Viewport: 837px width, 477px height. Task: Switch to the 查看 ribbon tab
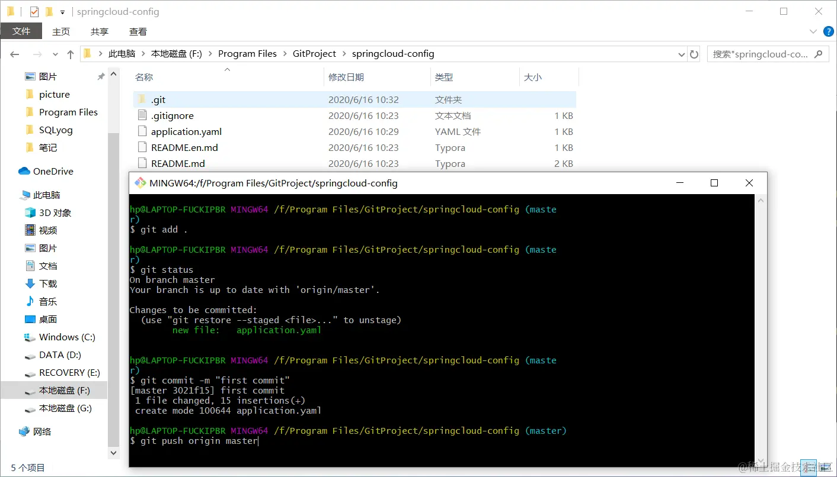[138, 31]
